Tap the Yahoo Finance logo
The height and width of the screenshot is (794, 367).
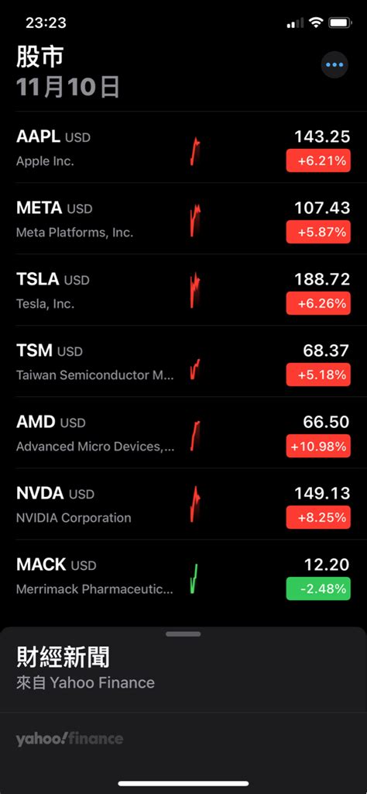[x=69, y=739]
